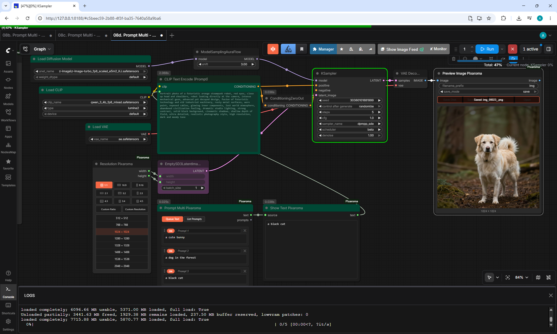
Task: Open the vae_name selector in Load VAE
Action: click(118, 139)
